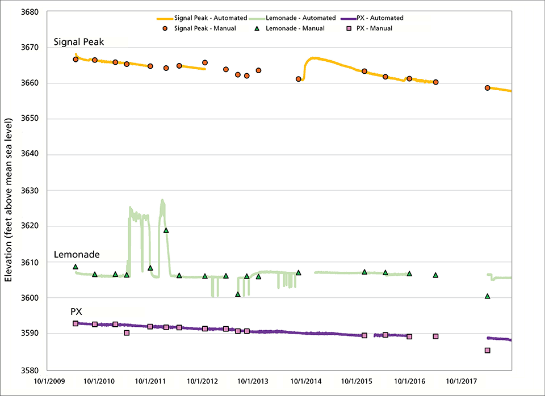This screenshot has width=545, height=396.
Task: Click the 10/1/2015 x-axis date label
Action: [357, 381]
